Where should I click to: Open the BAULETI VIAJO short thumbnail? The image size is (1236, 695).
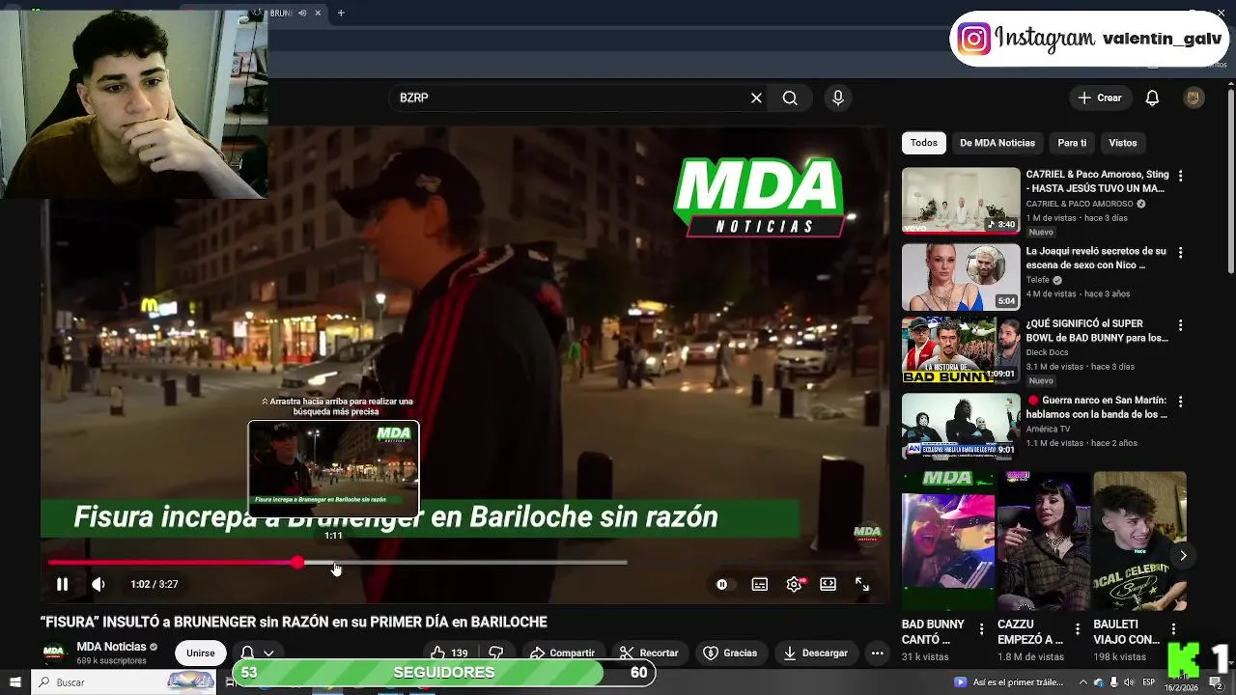(1139, 541)
